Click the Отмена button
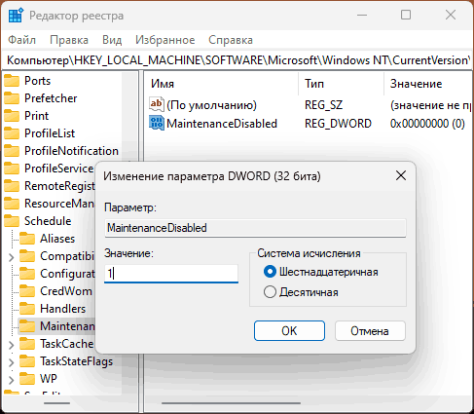The image size is (474, 414). tap(370, 331)
